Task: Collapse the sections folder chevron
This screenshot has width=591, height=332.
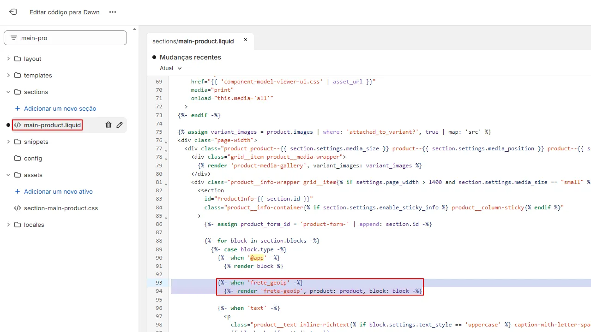Action: pos(8,92)
